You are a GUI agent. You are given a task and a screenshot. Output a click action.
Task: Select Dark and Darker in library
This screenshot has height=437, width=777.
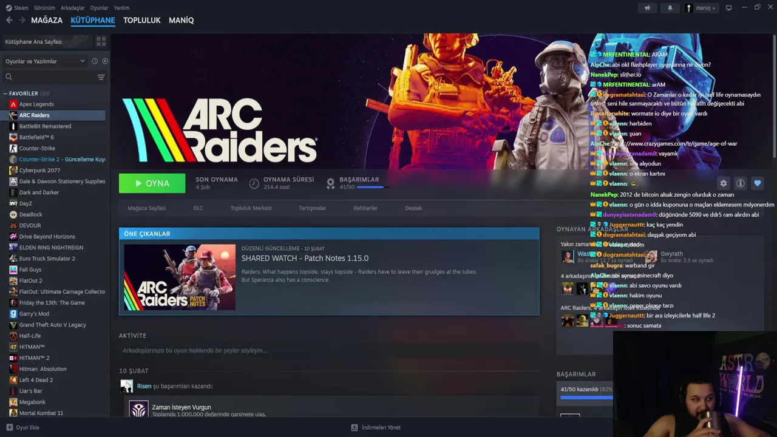point(57,192)
